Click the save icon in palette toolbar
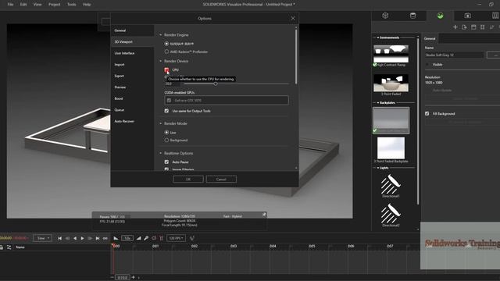Image resolution: width=500 pixels, height=281 pixels. [473, 27]
